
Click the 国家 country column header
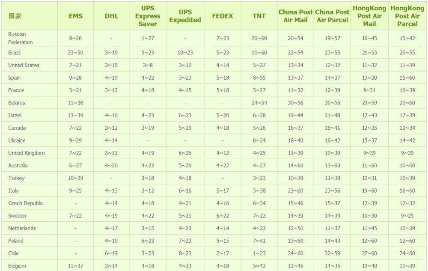(x=15, y=16)
